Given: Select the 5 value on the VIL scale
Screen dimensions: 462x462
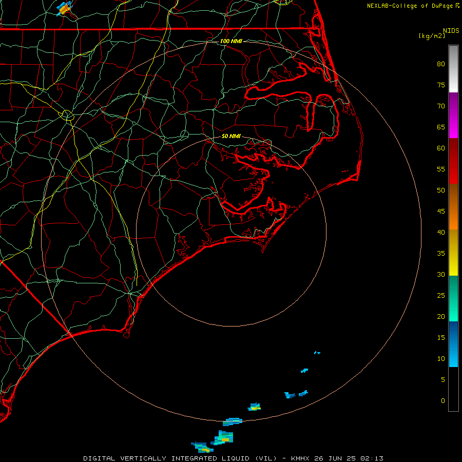Looking at the screenshot, I should 443,380.
